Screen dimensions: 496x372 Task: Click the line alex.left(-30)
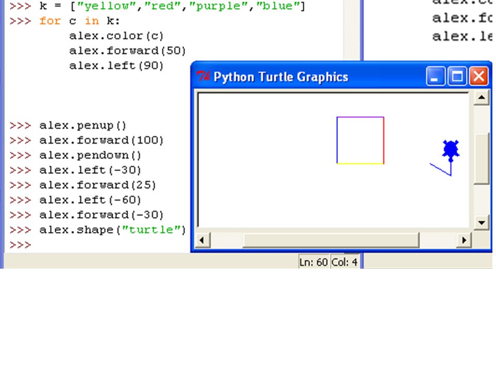coord(90,170)
